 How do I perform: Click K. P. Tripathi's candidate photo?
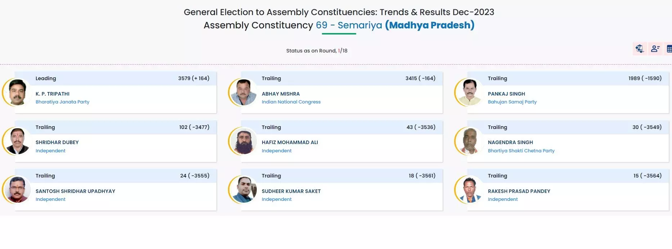click(17, 92)
